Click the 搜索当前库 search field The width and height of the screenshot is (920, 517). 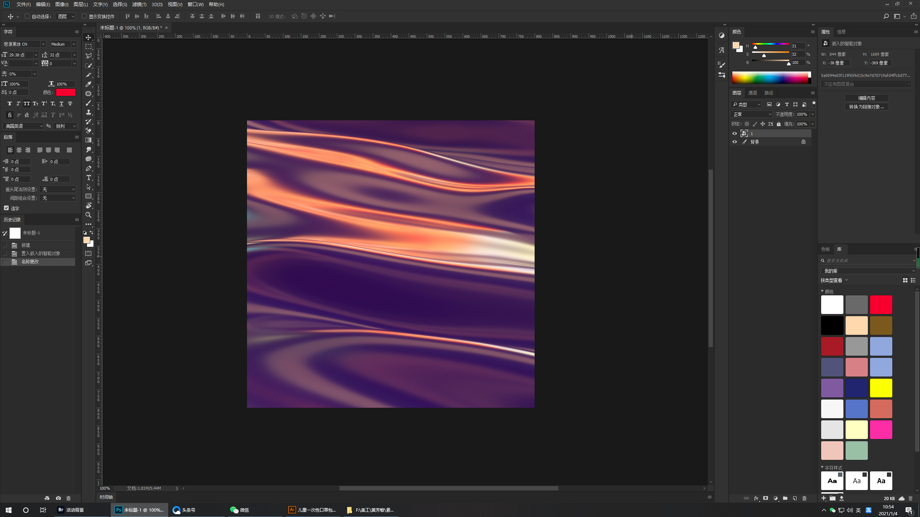click(868, 260)
